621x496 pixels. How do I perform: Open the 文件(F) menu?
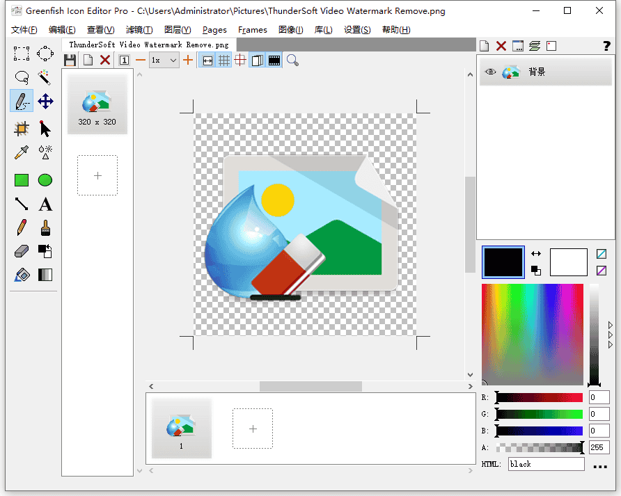pos(24,30)
